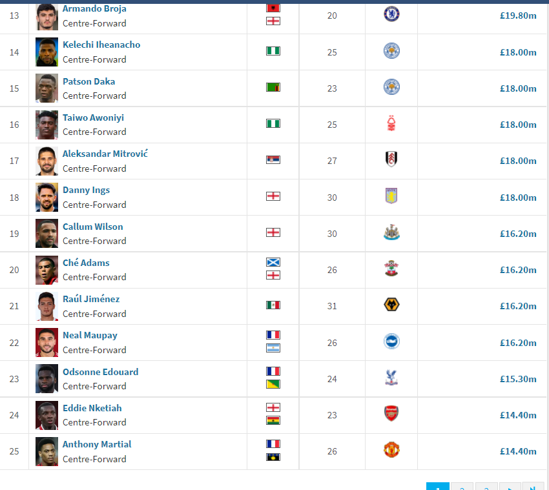Click Odsonne Edouard's portrait thumbnail
Screen dimensions: 549x490
click(47, 378)
